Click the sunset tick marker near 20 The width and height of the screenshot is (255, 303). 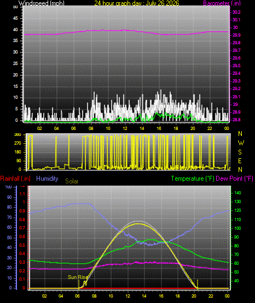[198, 284]
